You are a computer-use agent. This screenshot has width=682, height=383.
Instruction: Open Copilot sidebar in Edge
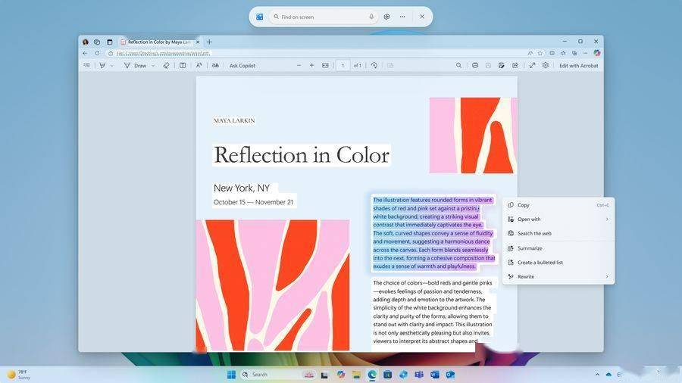pos(597,53)
